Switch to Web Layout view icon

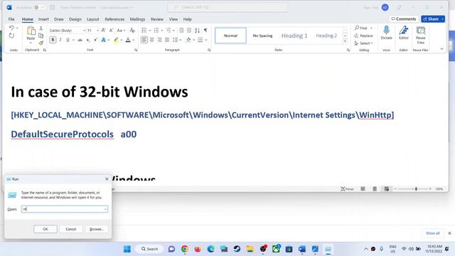pos(387,189)
